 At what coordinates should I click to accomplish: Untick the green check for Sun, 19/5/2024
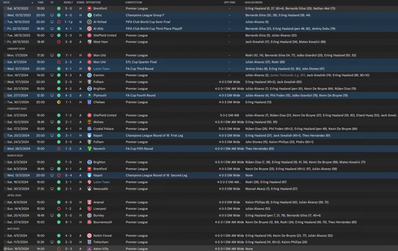[x=5, y=249]
